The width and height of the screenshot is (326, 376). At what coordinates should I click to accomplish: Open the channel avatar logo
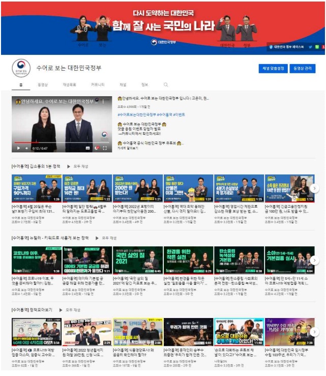pos(21,68)
